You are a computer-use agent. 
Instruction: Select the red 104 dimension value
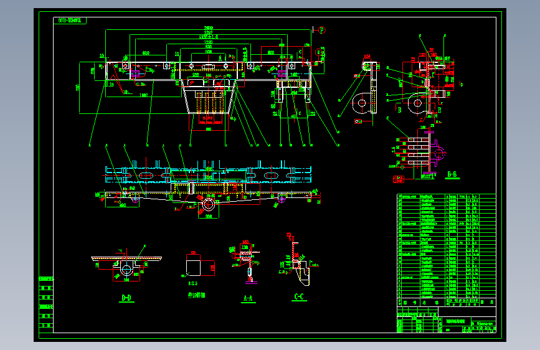point(367,57)
